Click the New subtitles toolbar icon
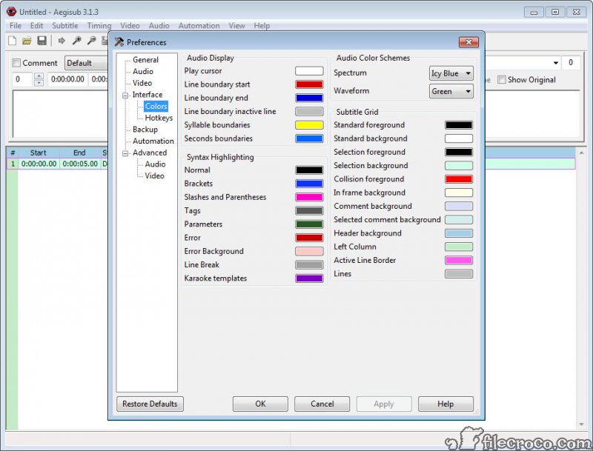Image resolution: width=593 pixels, height=451 pixels. click(12, 41)
